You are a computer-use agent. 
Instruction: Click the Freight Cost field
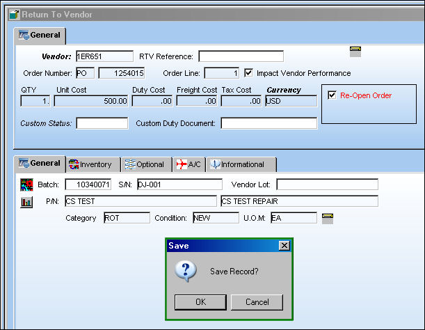point(197,101)
